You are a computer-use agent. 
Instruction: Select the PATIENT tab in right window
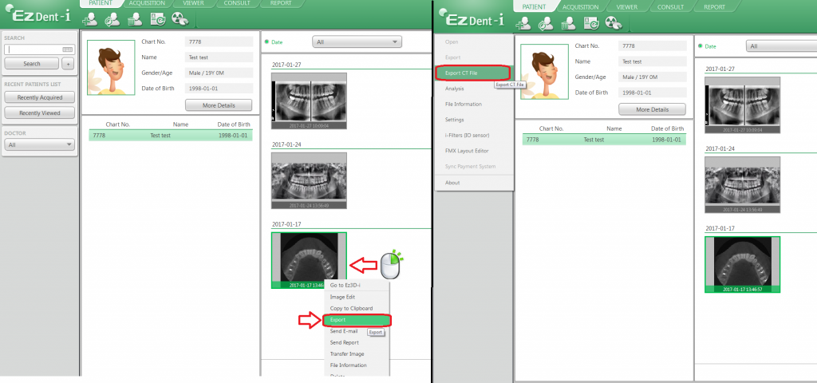(534, 6)
